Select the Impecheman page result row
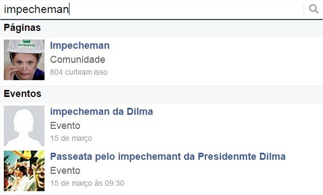The height and width of the screenshot is (195, 323). pyautogui.click(x=162, y=60)
